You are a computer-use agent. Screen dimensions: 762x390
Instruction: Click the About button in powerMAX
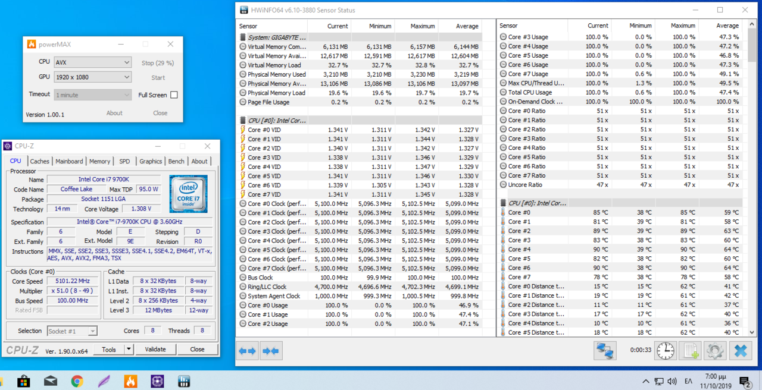click(x=114, y=113)
